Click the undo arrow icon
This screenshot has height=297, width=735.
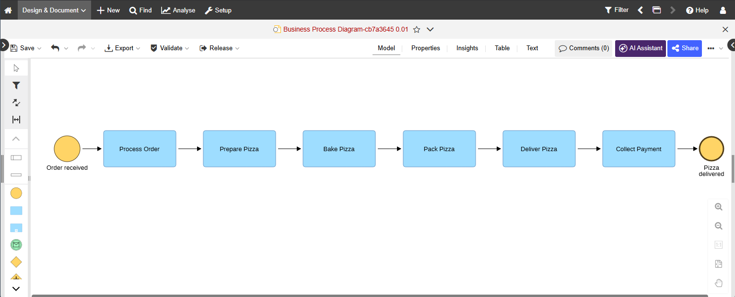tap(55, 48)
